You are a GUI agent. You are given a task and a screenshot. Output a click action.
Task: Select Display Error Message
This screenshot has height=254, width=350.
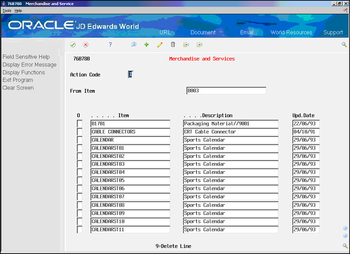tap(30, 65)
